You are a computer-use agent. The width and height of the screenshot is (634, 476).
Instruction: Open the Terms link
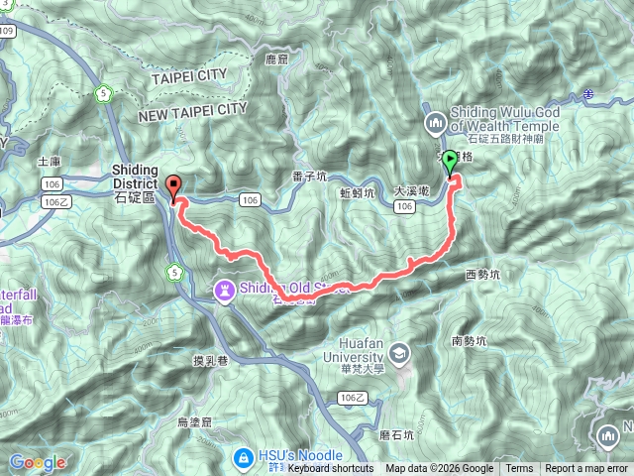(x=519, y=468)
